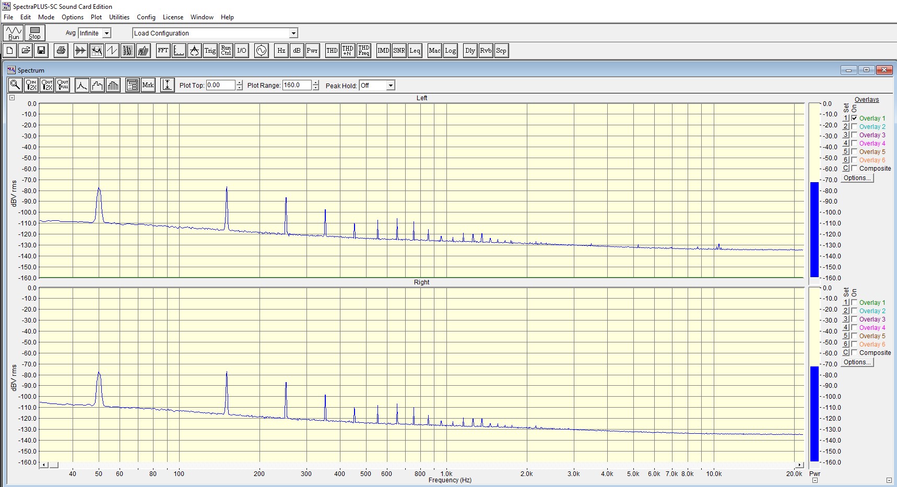Open the Config menu
Screen dimensions: 897x487
[146, 17]
